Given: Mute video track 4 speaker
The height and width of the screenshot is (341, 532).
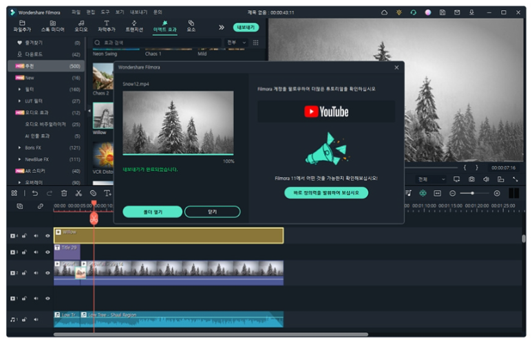Looking at the screenshot, I should [36, 236].
